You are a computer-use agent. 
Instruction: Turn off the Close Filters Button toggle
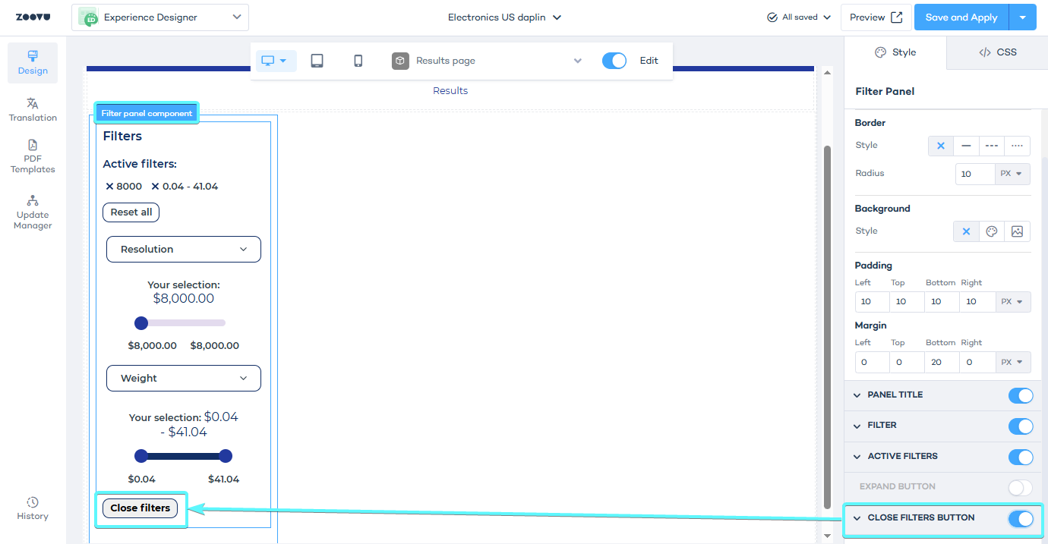pyautogui.click(x=1020, y=518)
